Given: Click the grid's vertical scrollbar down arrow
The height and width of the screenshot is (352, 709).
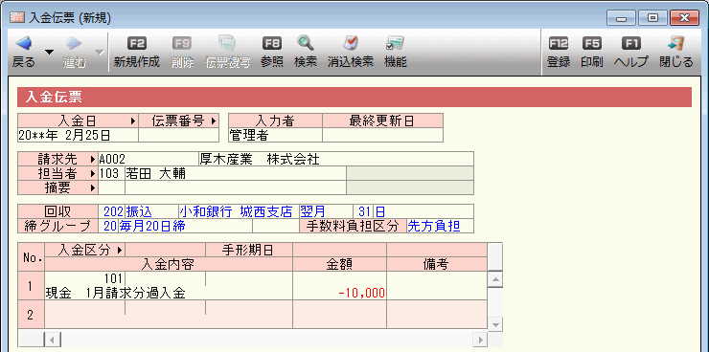Looking at the screenshot, I should (x=495, y=324).
